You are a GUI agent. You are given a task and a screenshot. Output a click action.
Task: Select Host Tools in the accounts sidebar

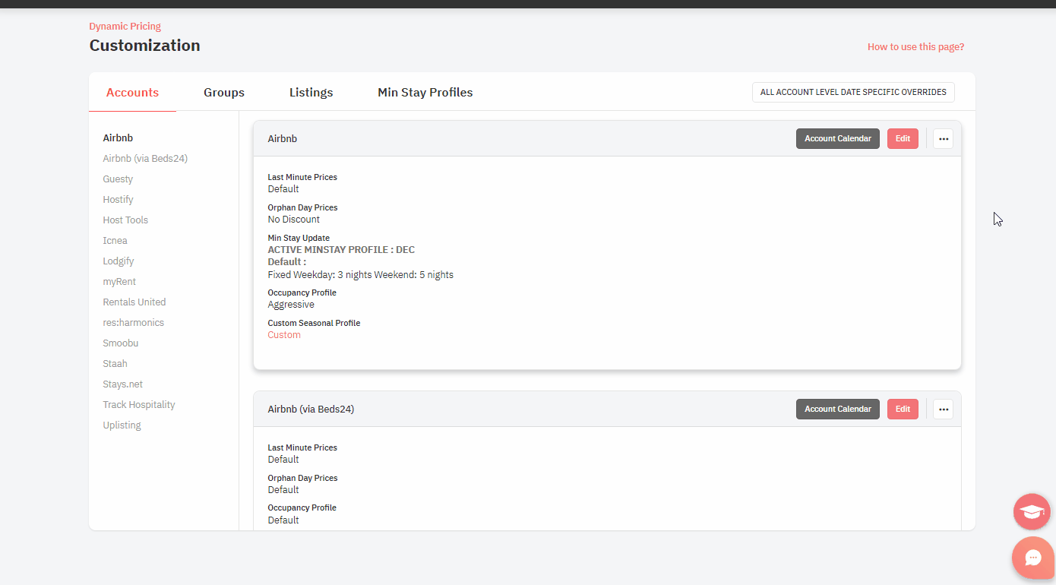pyautogui.click(x=125, y=220)
